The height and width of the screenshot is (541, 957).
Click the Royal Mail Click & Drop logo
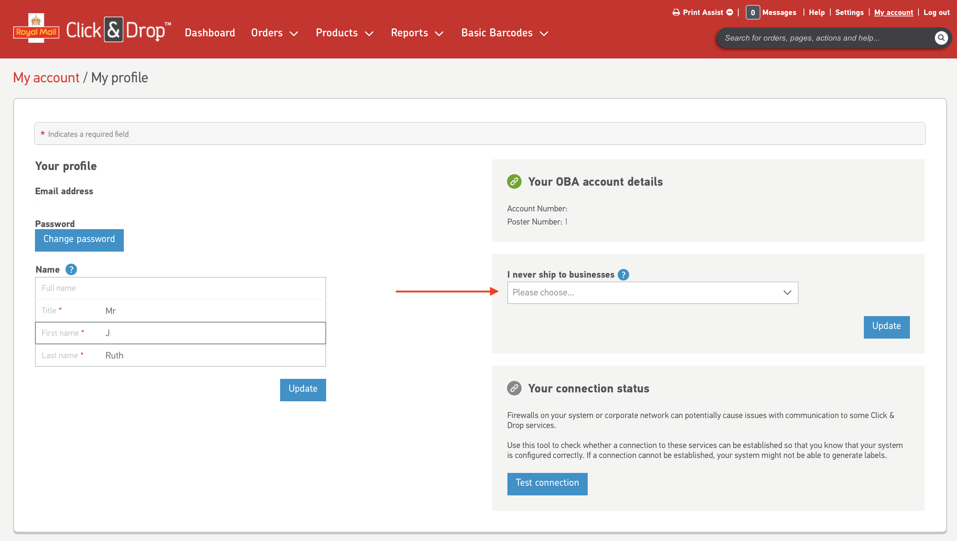pyautogui.click(x=92, y=30)
